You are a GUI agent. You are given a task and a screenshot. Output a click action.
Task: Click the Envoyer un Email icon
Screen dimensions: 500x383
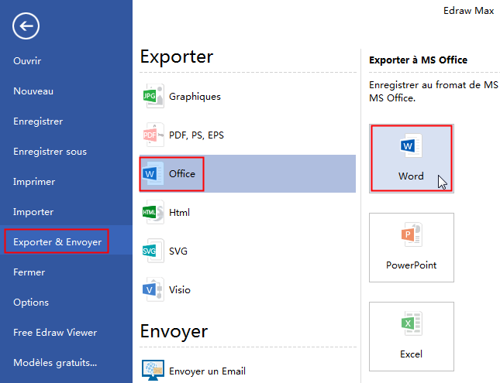[x=152, y=371]
